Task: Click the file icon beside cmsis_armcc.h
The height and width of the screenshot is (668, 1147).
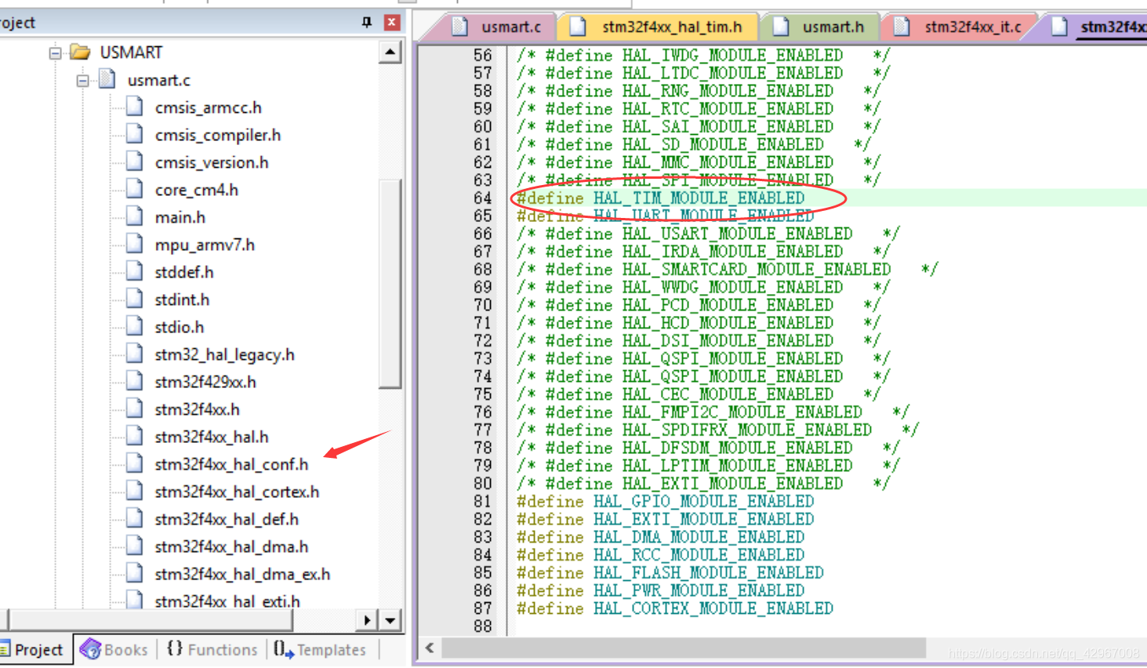Action: coord(135,107)
